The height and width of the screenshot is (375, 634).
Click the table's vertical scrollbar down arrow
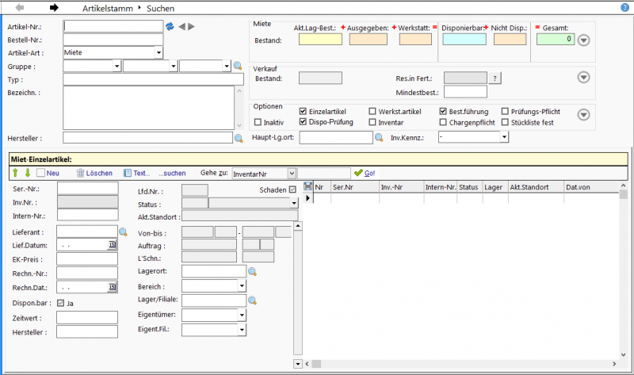(623, 354)
